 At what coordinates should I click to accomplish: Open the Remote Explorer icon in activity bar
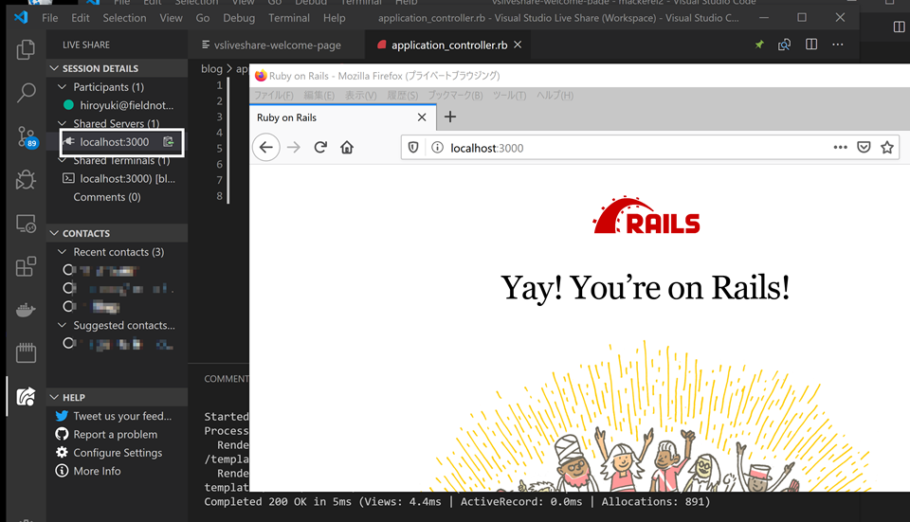coord(26,224)
